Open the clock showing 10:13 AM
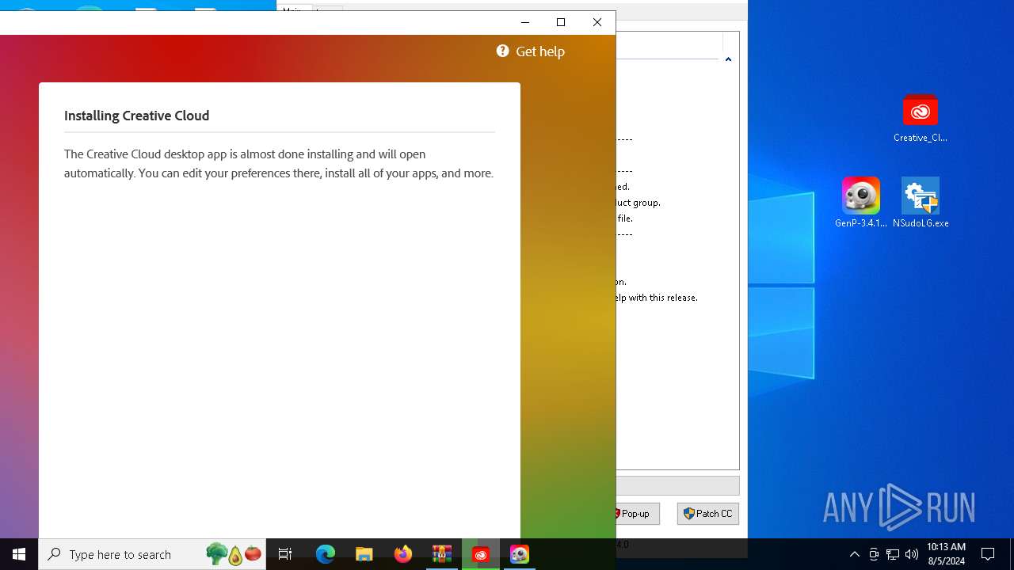The width and height of the screenshot is (1014, 570). [x=946, y=554]
